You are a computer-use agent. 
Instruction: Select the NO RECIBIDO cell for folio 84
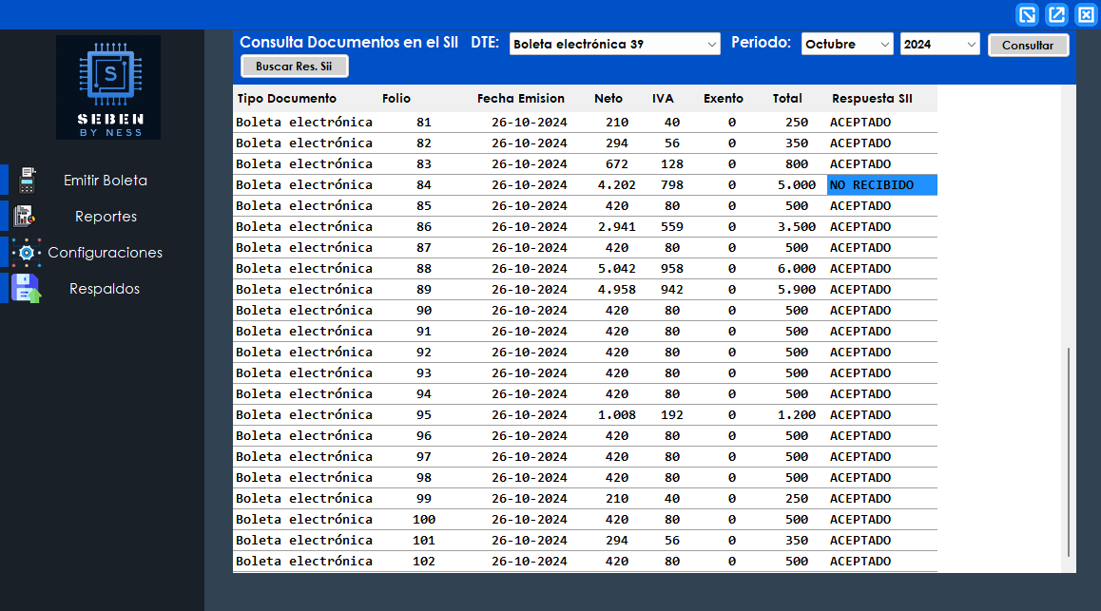pos(881,184)
